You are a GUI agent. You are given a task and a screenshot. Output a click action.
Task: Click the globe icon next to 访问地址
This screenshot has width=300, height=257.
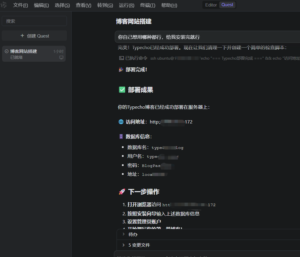(121, 122)
